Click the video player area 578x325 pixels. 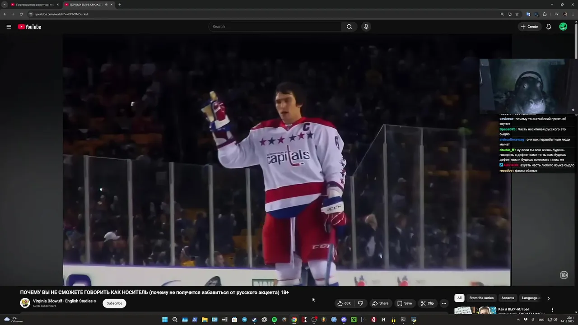click(287, 160)
